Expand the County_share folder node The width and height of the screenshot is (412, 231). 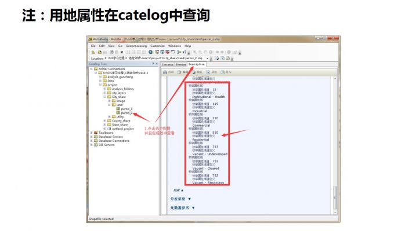pos(105,121)
